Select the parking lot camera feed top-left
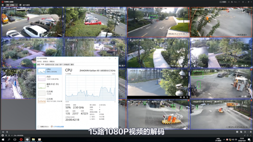Image resolution: width=253 pixels, height=142 pixels. coord(32,22)
